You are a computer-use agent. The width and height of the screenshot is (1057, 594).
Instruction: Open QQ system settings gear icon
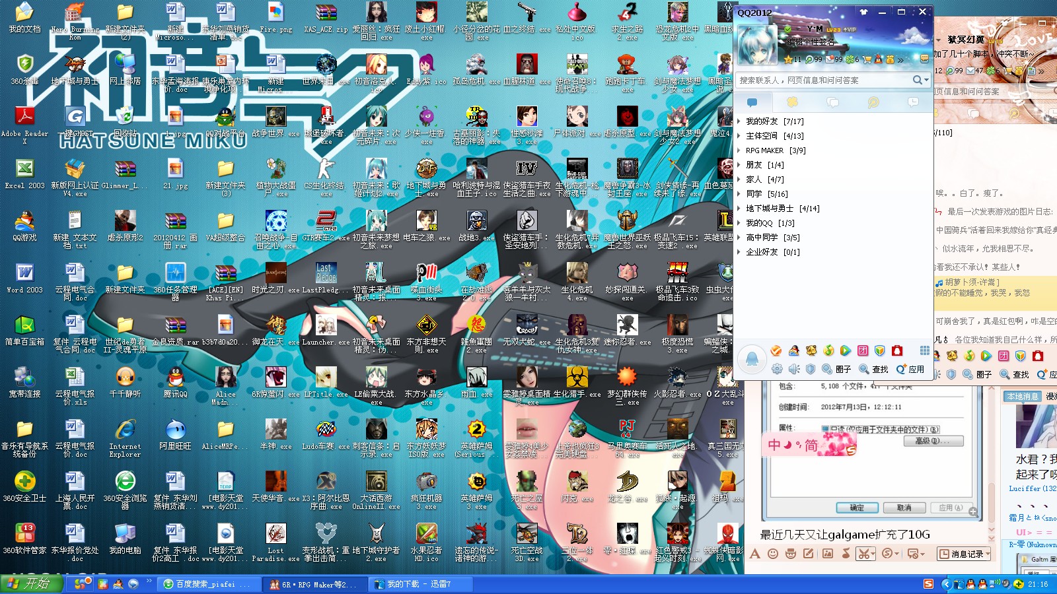777,369
